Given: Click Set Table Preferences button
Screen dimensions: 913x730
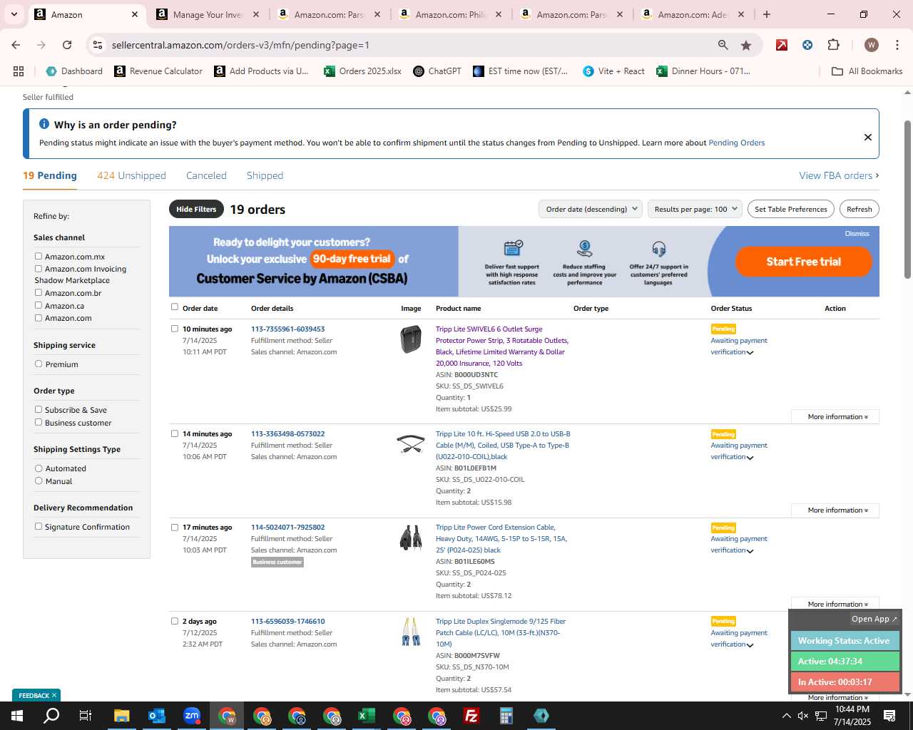Looking at the screenshot, I should tap(791, 209).
